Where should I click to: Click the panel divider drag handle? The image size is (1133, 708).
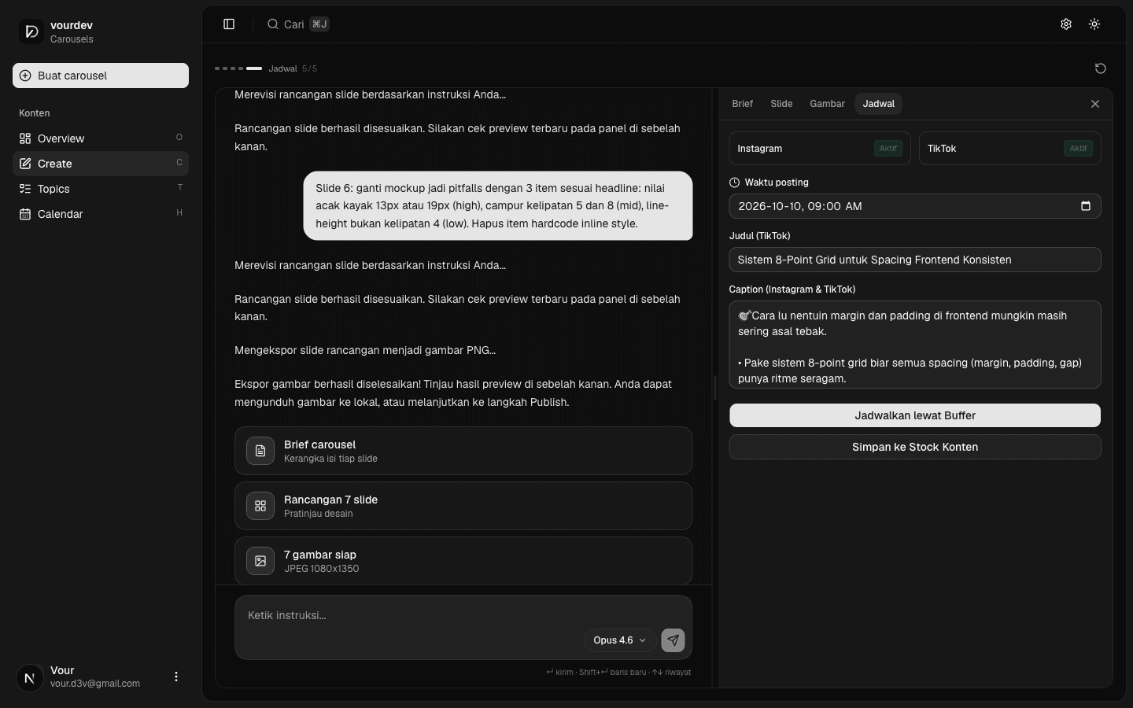[x=715, y=388]
